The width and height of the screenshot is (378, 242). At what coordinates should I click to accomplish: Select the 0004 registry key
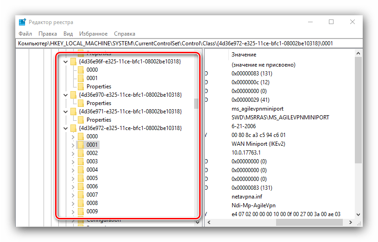92,170
